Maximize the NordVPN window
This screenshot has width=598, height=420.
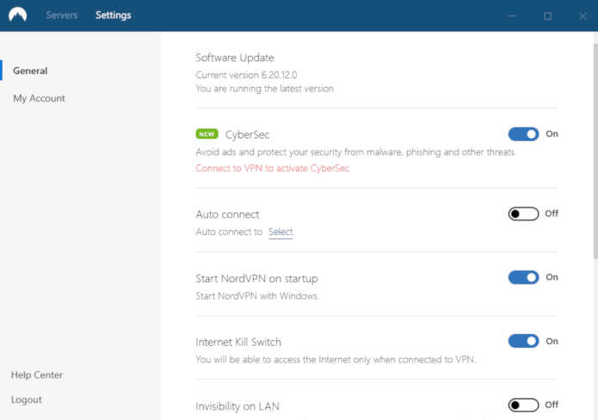(x=547, y=16)
